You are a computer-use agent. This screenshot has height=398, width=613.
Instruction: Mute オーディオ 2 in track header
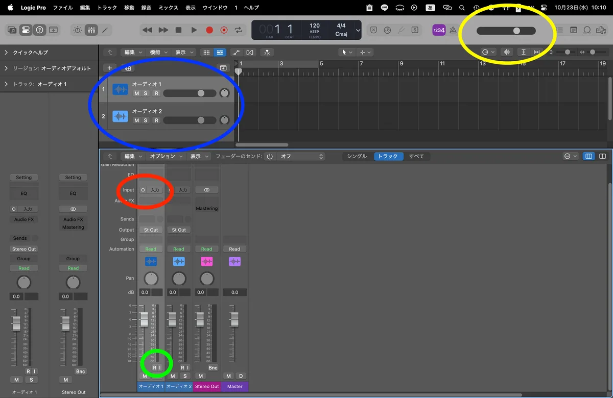(136, 120)
